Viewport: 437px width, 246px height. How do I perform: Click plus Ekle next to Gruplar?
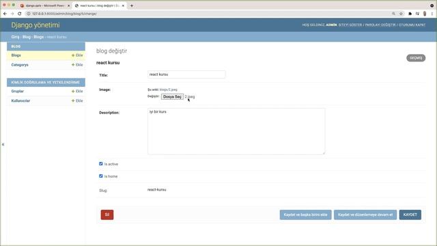click(x=77, y=91)
